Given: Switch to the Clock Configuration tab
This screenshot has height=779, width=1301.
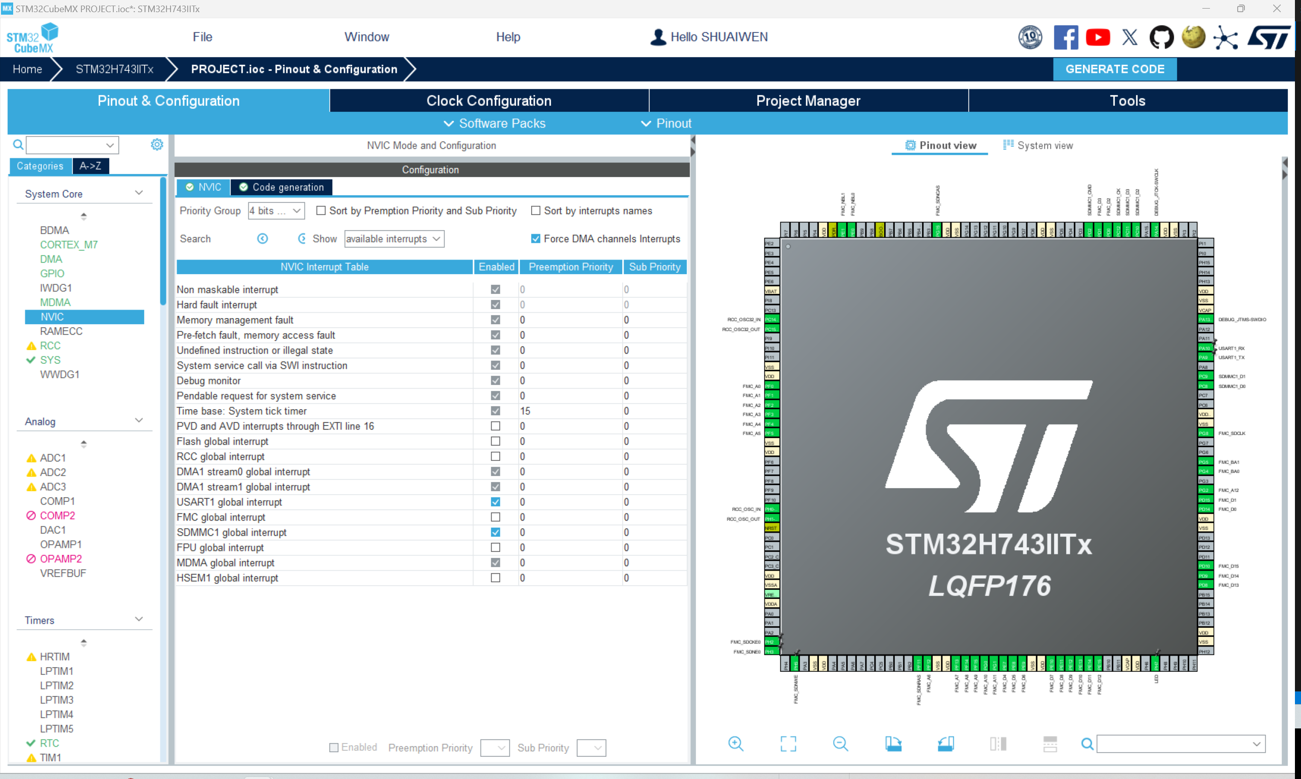Looking at the screenshot, I should point(489,101).
